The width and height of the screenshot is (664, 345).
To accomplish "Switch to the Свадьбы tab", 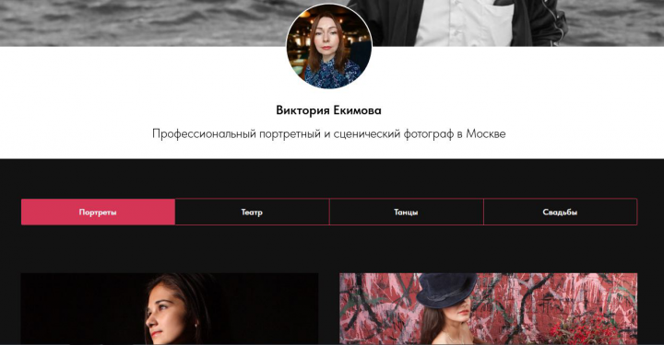I will pos(561,212).
